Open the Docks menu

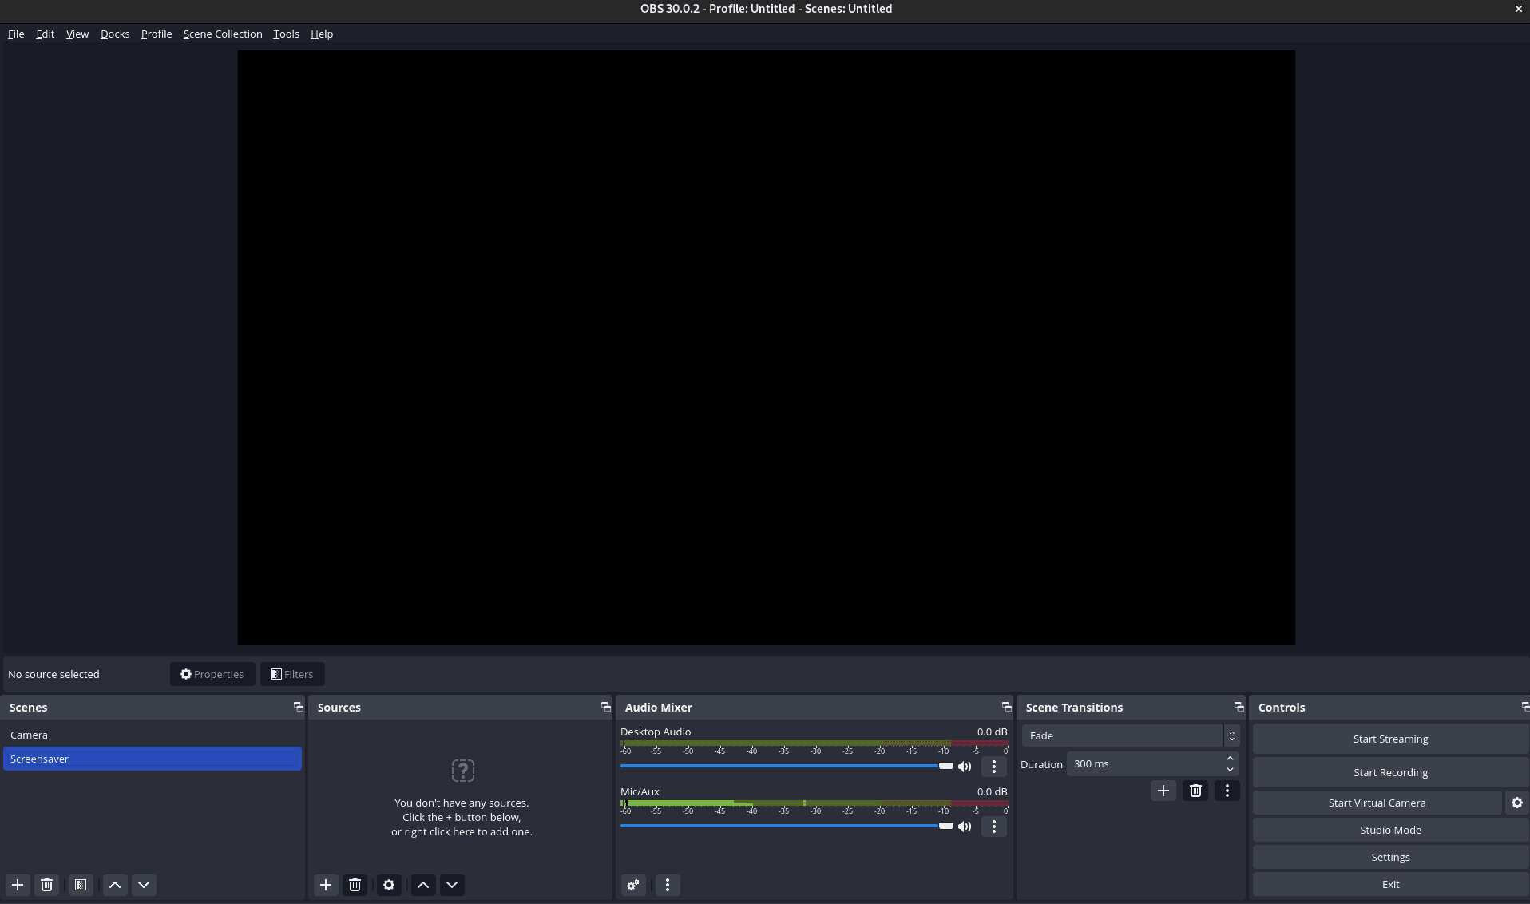point(115,34)
